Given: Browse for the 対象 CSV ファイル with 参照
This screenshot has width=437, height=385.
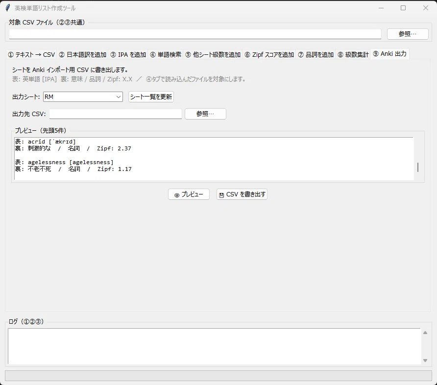Looking at the screenshot, I should pos(408,34).
